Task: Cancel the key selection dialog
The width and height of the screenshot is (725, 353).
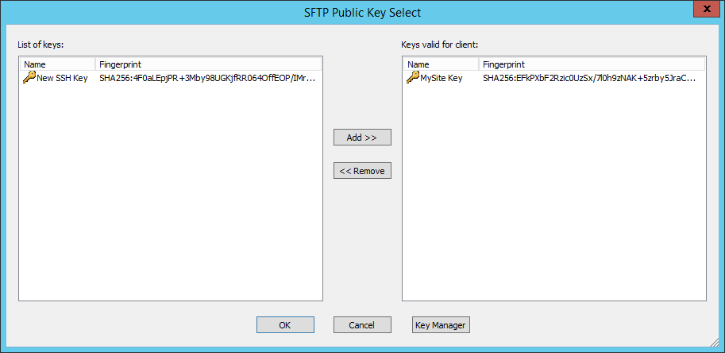Action: tap(362, 324)
